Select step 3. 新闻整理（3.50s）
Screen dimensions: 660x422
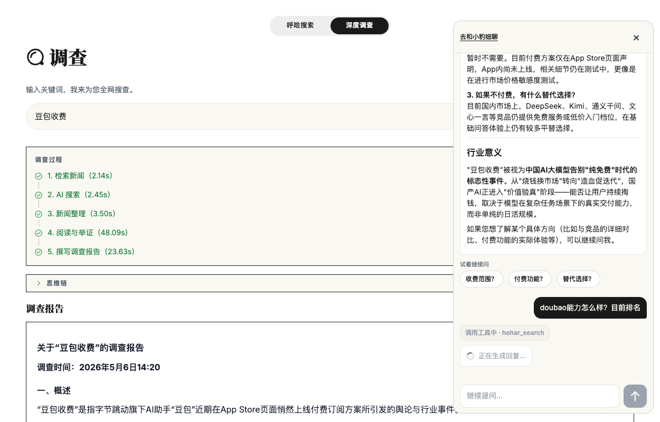coord(82,214)
